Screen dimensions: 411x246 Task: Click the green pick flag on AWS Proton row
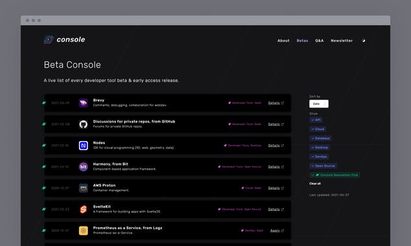pos(44,188)
